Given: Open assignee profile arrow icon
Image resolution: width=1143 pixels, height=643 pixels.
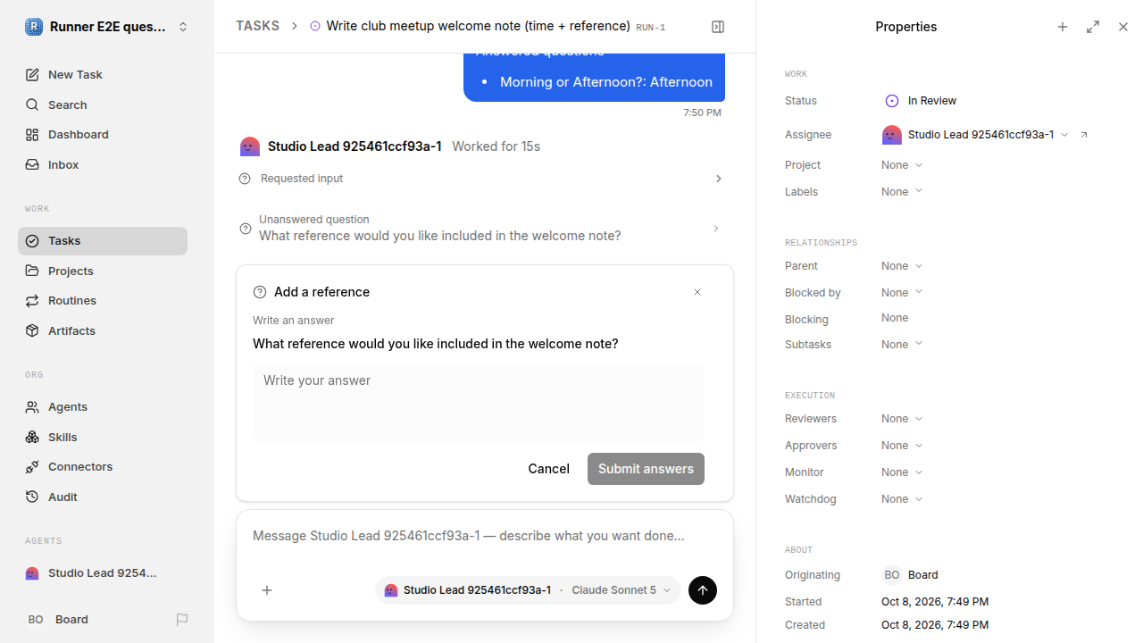Looking at the screenshot, I should 1084,135.
